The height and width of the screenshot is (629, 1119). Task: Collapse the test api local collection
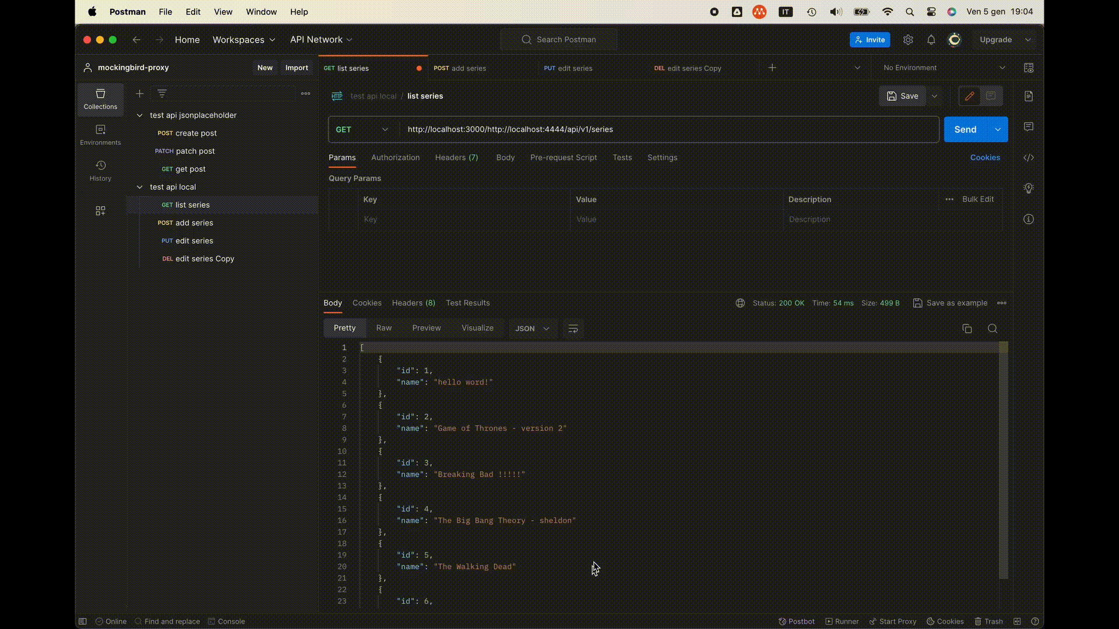click(139, 187)
